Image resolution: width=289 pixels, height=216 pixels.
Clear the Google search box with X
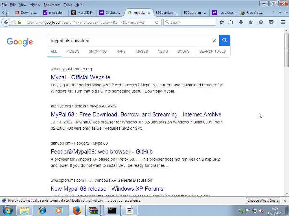[214, 40]
